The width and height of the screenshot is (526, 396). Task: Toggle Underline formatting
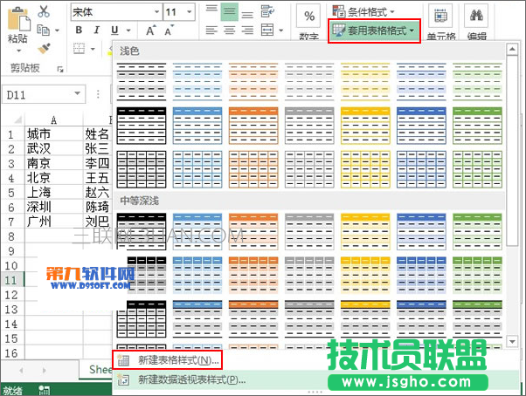click(x=114, y=31)
